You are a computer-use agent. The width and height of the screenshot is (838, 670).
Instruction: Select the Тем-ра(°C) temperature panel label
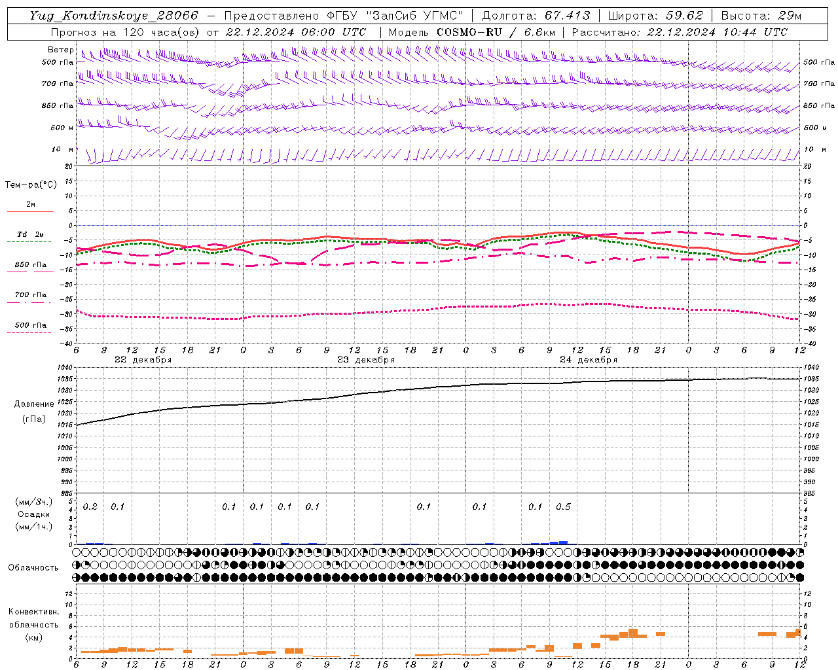point(31,185)
